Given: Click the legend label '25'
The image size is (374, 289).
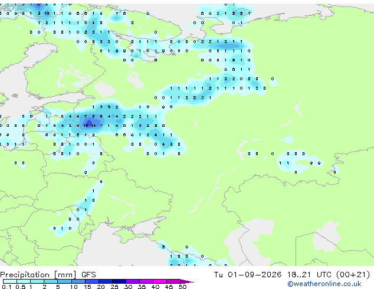Looking at the screenshot, I should (x=114, y=287).
